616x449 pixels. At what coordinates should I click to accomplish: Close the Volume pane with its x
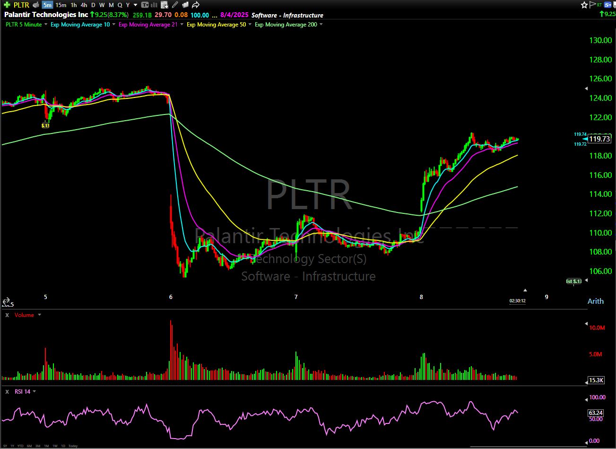(x=7, y=315)
